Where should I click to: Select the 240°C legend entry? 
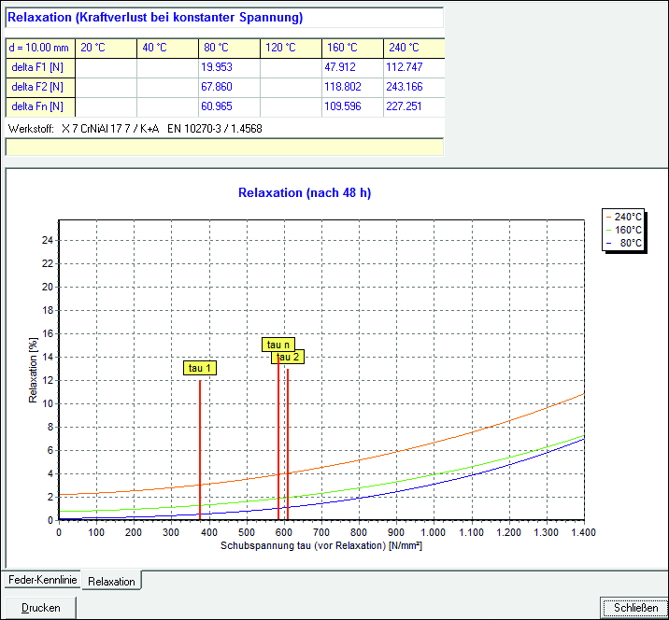pos(625,217)
